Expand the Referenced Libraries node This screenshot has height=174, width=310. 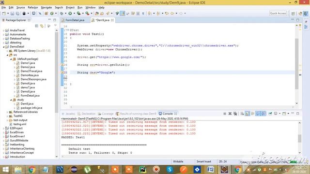pos(8,112)
